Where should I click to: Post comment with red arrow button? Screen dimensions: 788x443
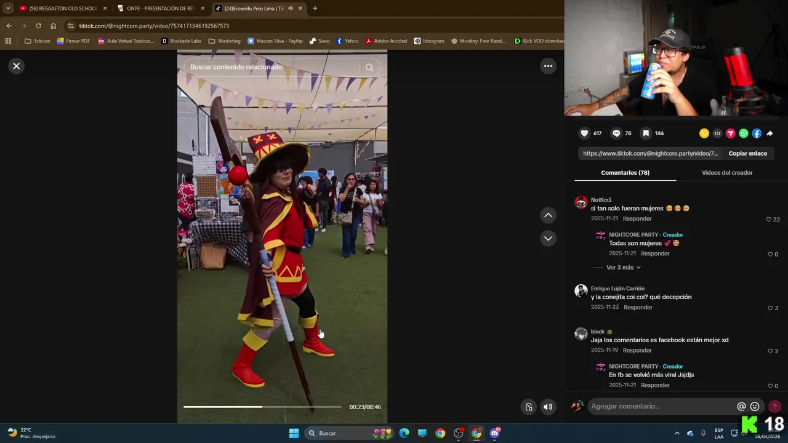[x=774, y=406]
